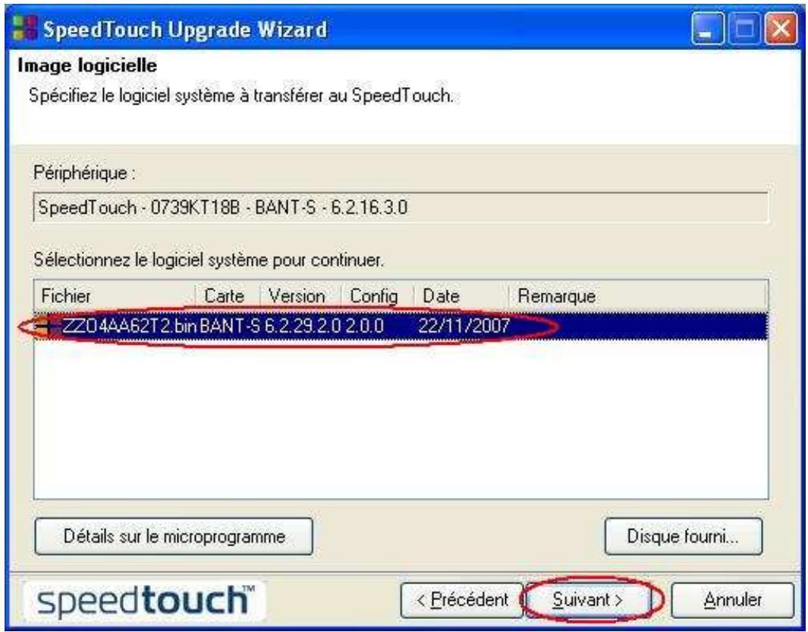Click the Date column header
808x632 pixels.
[x=461, y=296]
